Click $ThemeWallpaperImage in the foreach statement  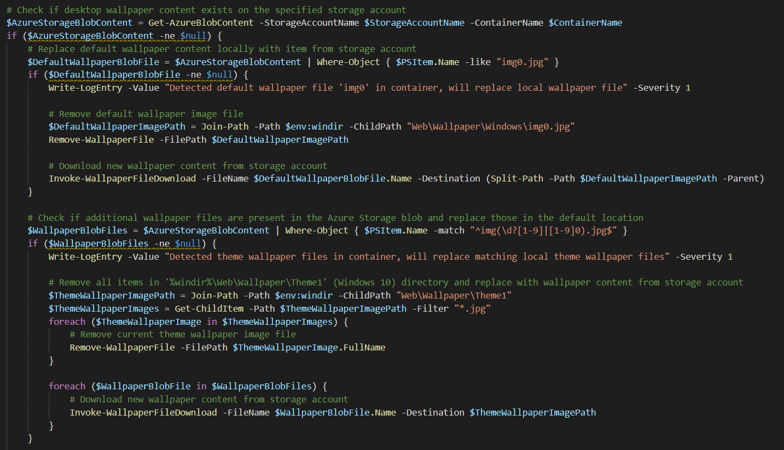(x=148, y=322)
